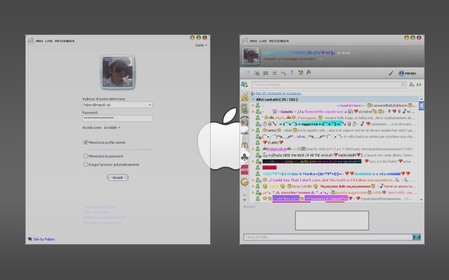Expand the arrow next to MENU
449x280 pixels.
420,73
